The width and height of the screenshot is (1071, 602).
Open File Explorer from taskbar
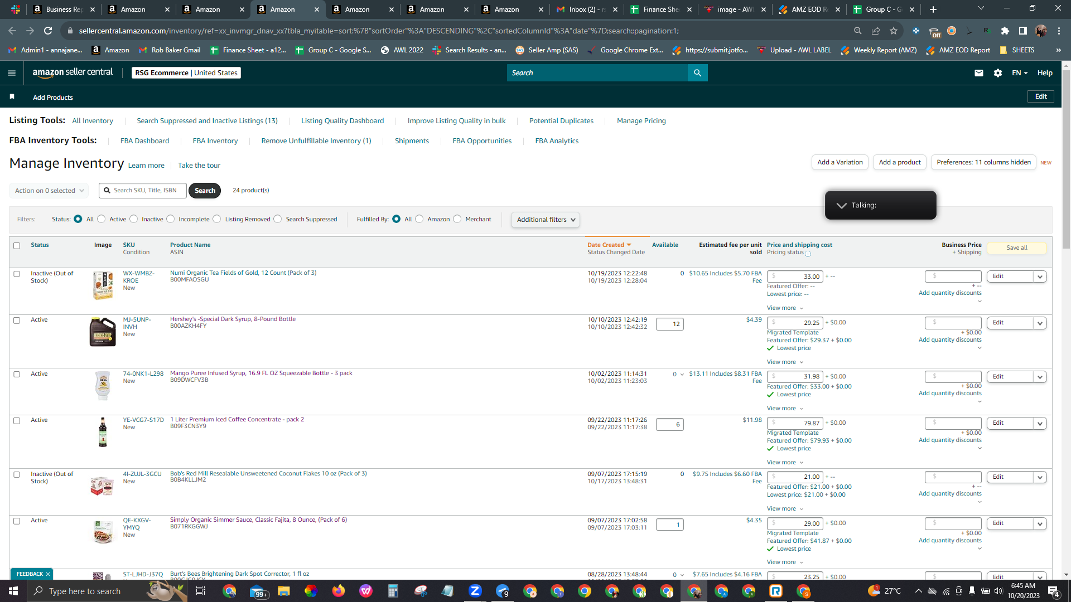[284, 591]
